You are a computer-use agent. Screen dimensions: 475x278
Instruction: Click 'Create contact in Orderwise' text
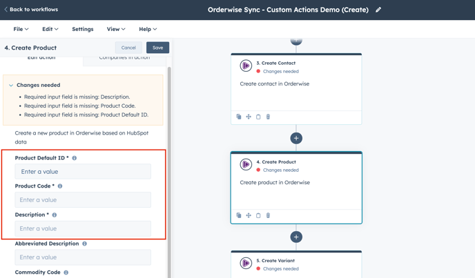[x=275, y=84]
